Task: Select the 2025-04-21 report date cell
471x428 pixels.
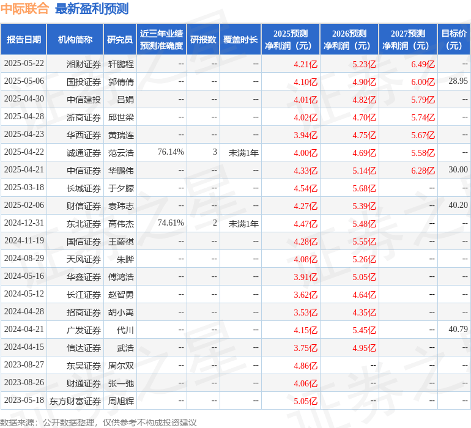Action: pos(24,169)
